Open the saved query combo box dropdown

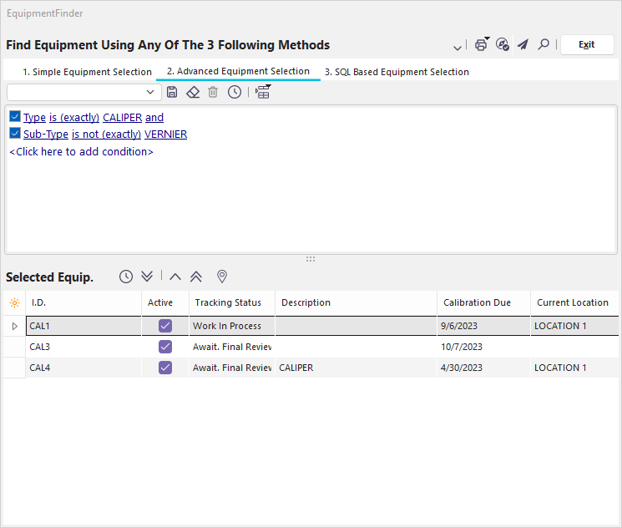(x=150, y=92)
